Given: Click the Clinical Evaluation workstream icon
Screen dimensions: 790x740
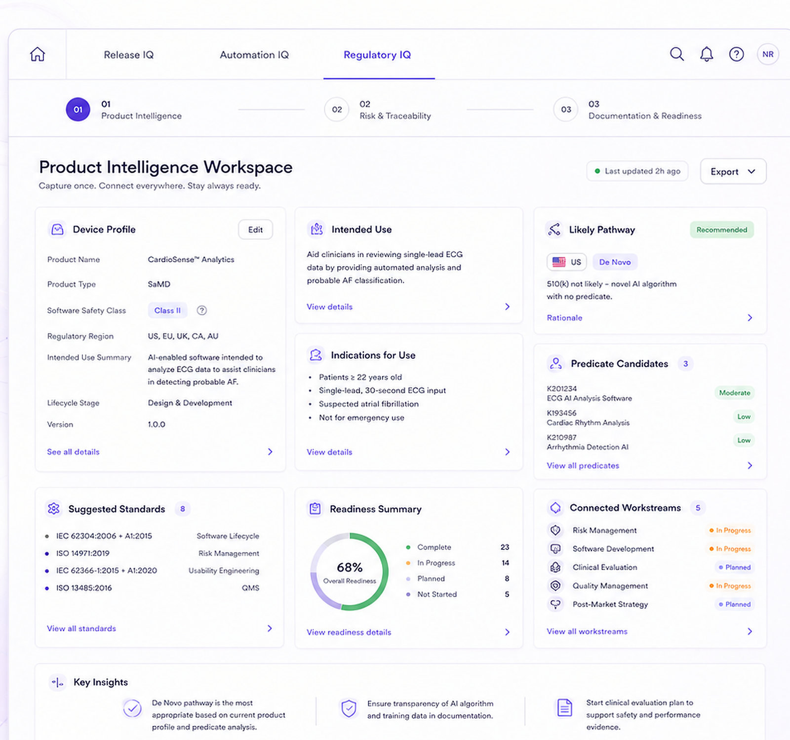Looking at the screenshot, I should click(x=555, y=567).
